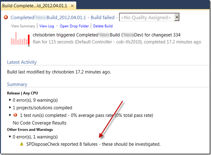Click Other Errors and Warnings heading
The width and height of the screenshot is (211, 155).
tap(30, 130)
